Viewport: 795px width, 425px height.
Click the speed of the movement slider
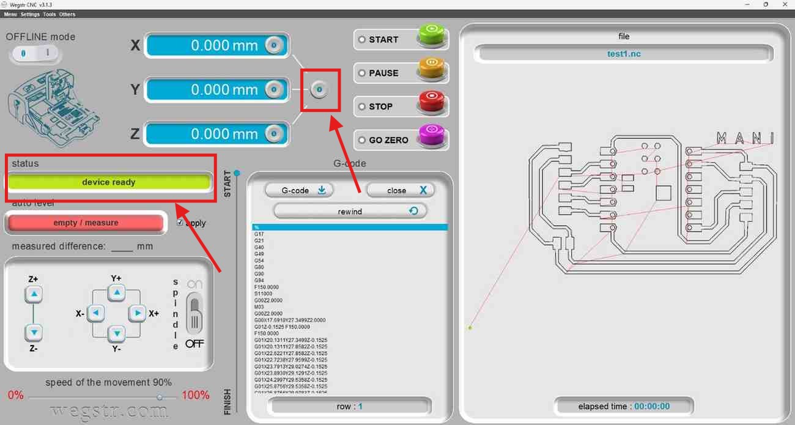point(103,397)
